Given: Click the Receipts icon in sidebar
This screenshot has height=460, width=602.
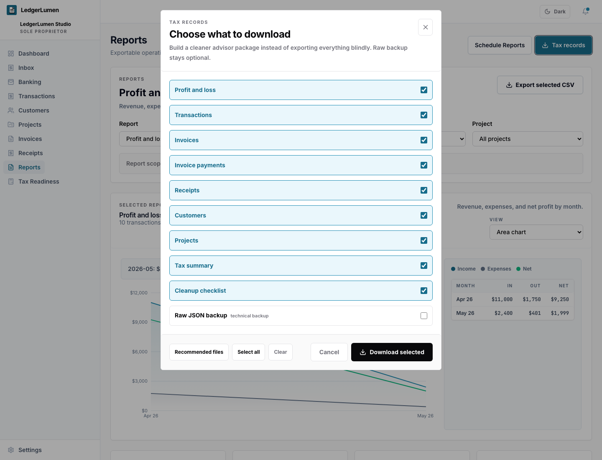Looking at the screenshot, I should click(x=11, y=153).
